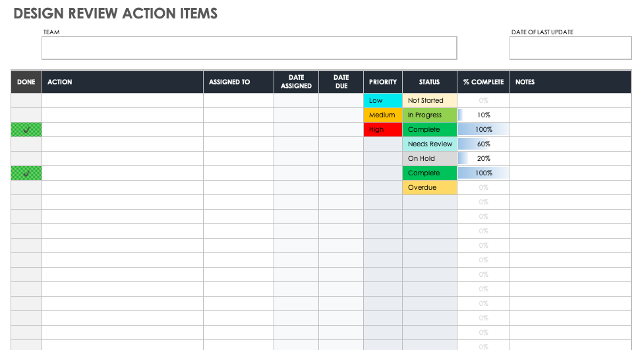Open the Low priority dropdown cell
This screenshot has width=644, height=350.
pyautogui.click(x=382, y=101)
